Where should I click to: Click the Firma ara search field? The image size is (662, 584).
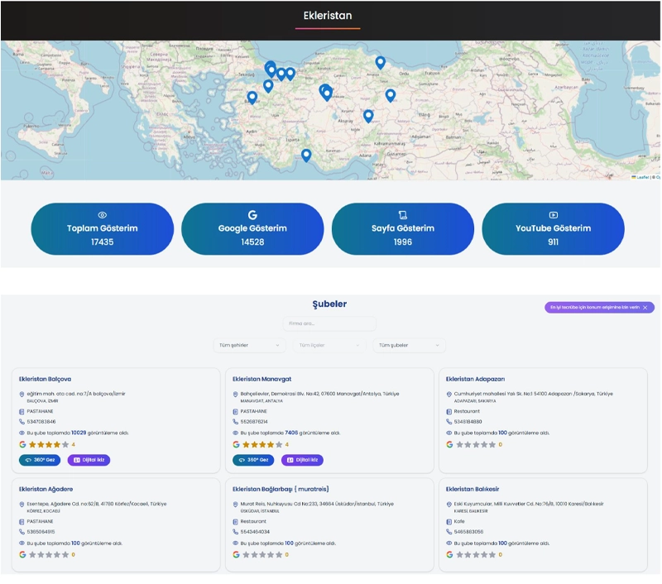[x=329, y=323]
